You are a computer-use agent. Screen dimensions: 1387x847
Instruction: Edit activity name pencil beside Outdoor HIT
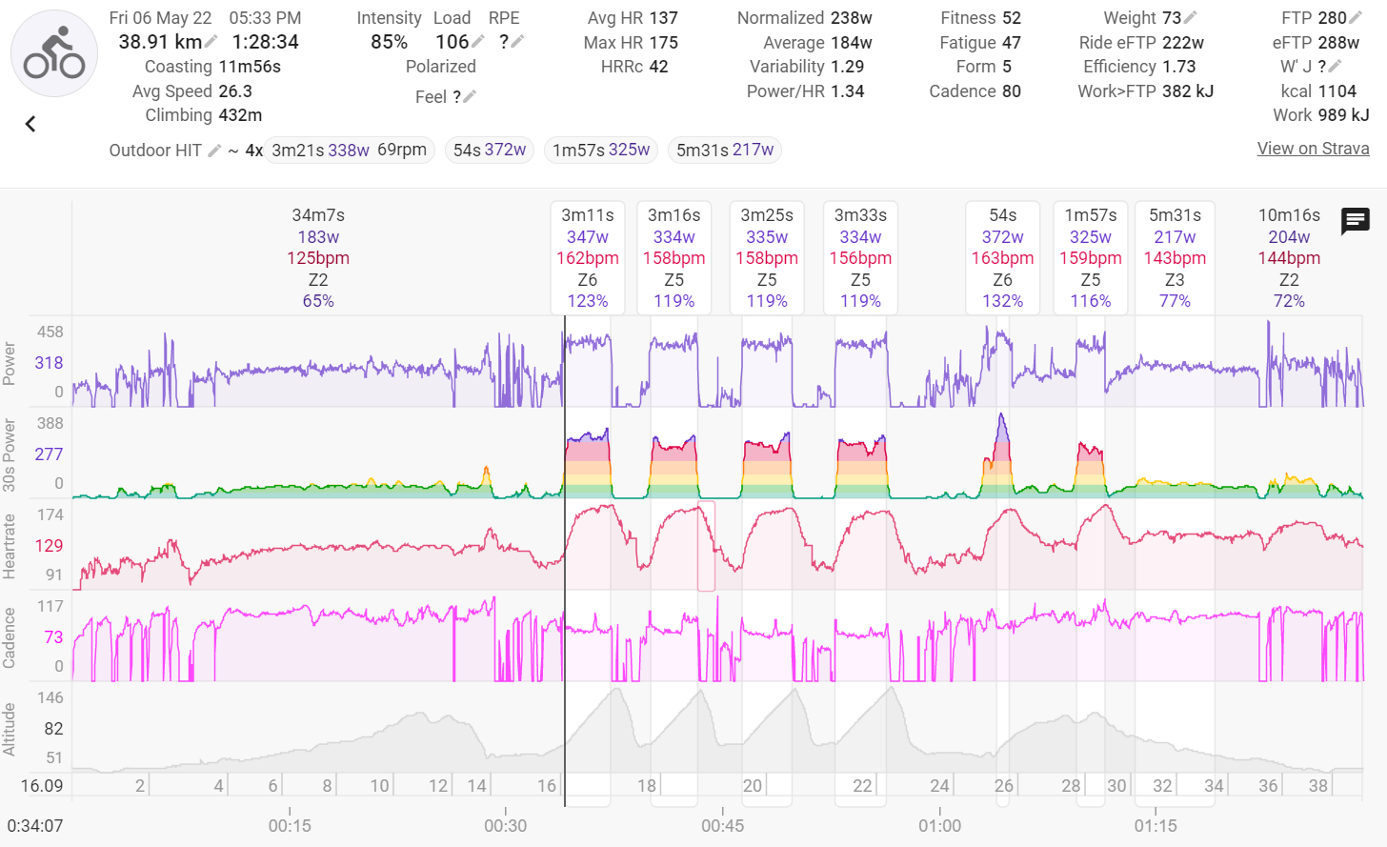tap(214, 151)
